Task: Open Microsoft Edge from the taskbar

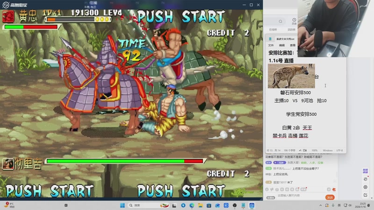Action: point(192,205)
